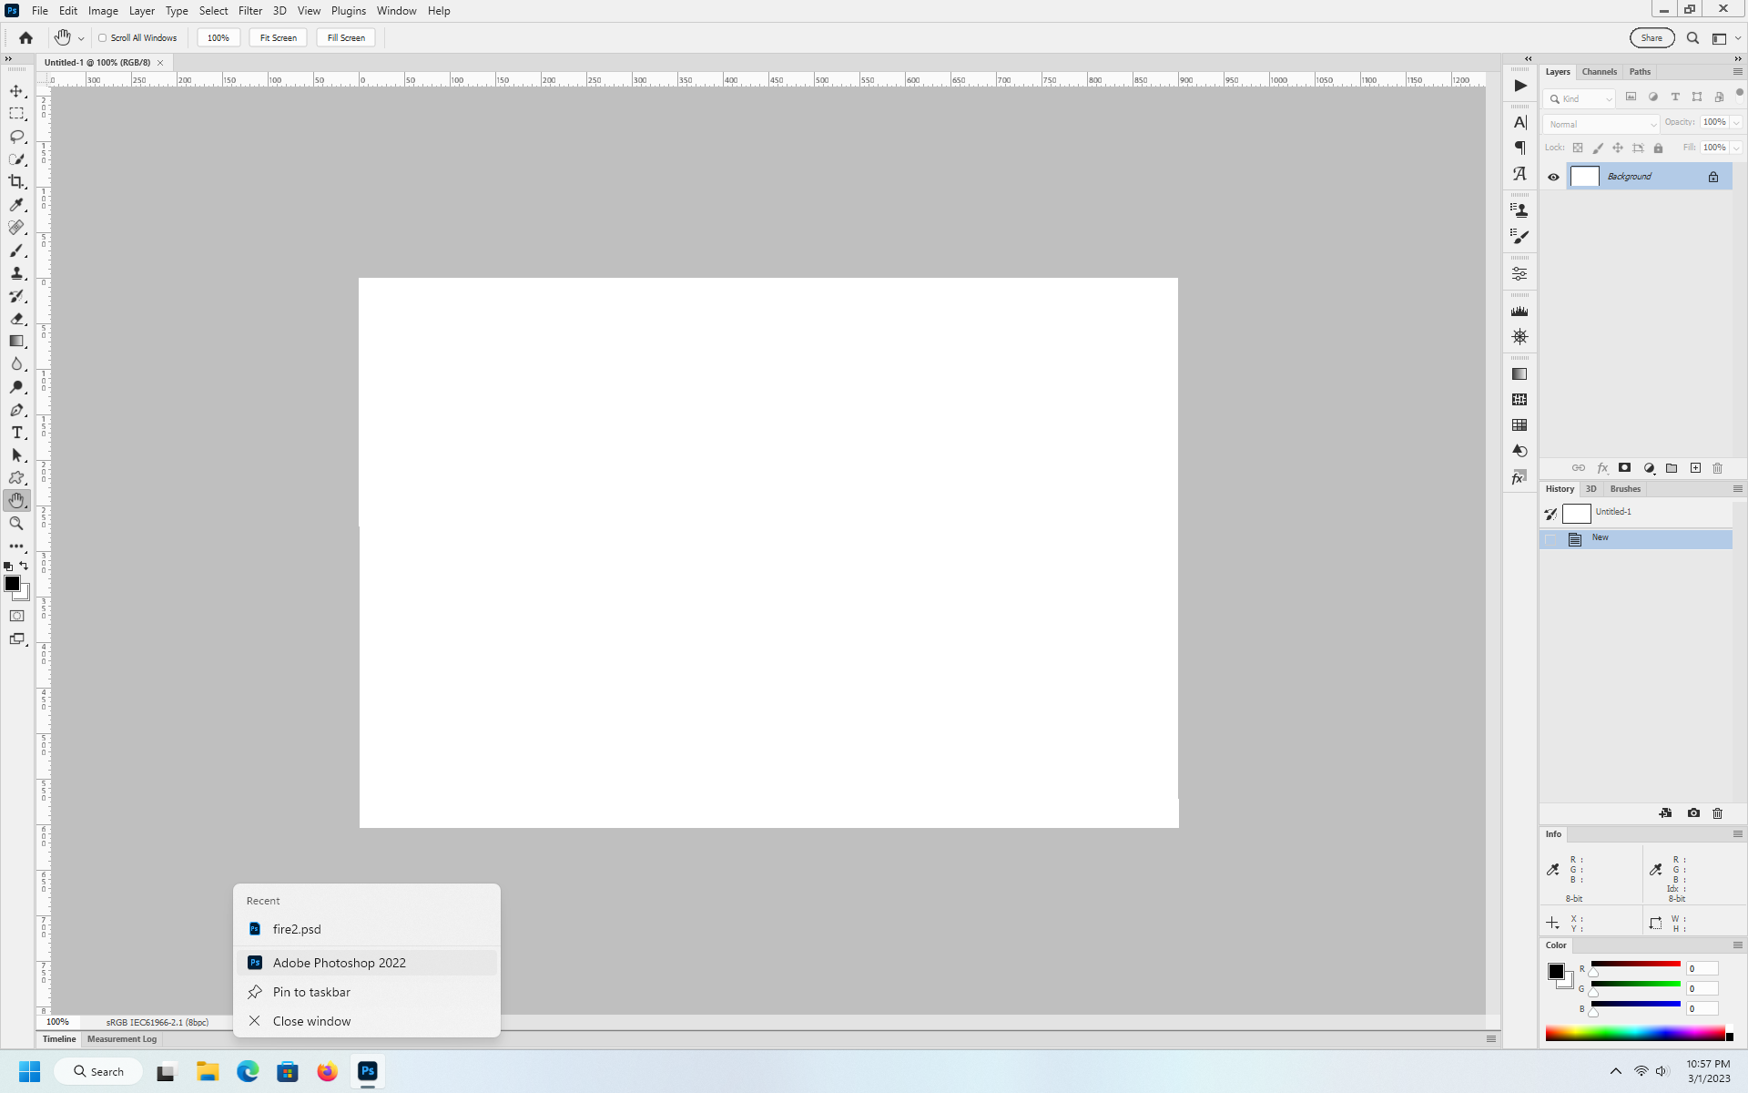Open Firefox from the taskbar
This screenshot has height=1093, width=1748.
(x=327, y=1071)
